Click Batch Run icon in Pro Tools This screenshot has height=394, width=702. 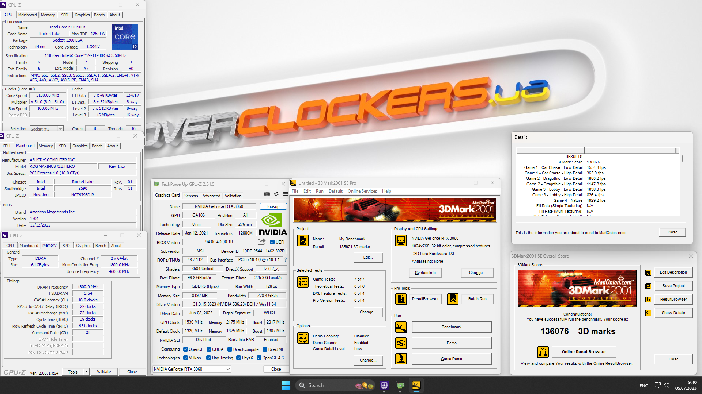tap(453, 299)
